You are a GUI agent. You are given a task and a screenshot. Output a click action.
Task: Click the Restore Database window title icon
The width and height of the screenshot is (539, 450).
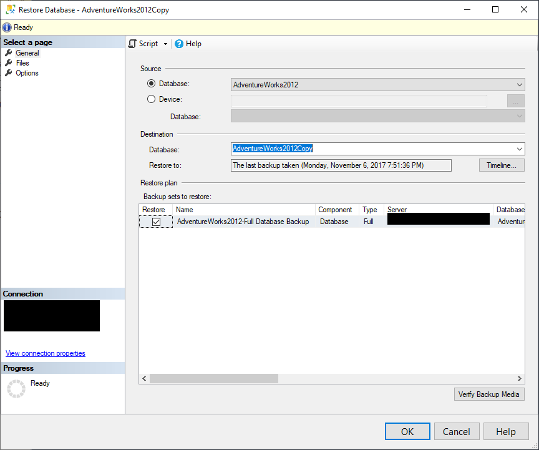tap(11, 9)
